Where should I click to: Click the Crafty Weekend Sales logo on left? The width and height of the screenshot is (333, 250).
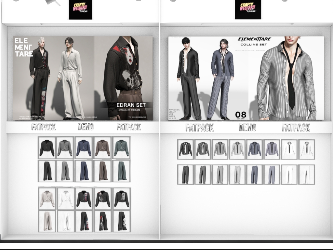coord(81,9)
